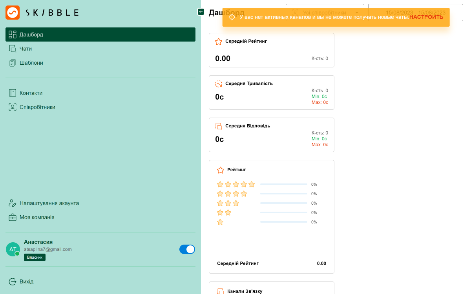The height and width of the screenshot is (294, 471).
Task: Click the Вихід logout arrow icon
Action: click(13, 281)
